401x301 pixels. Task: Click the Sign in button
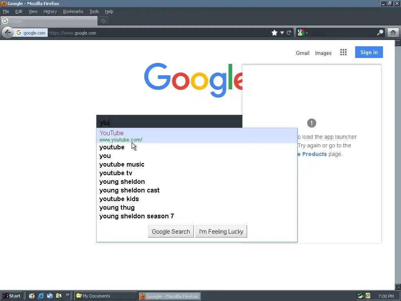369,52
